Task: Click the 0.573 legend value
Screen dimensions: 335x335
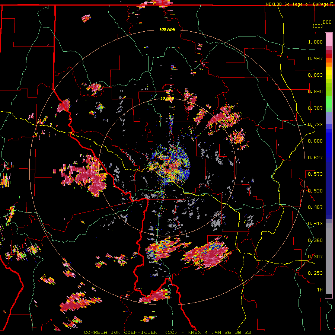Action: (x=315, y=174)
